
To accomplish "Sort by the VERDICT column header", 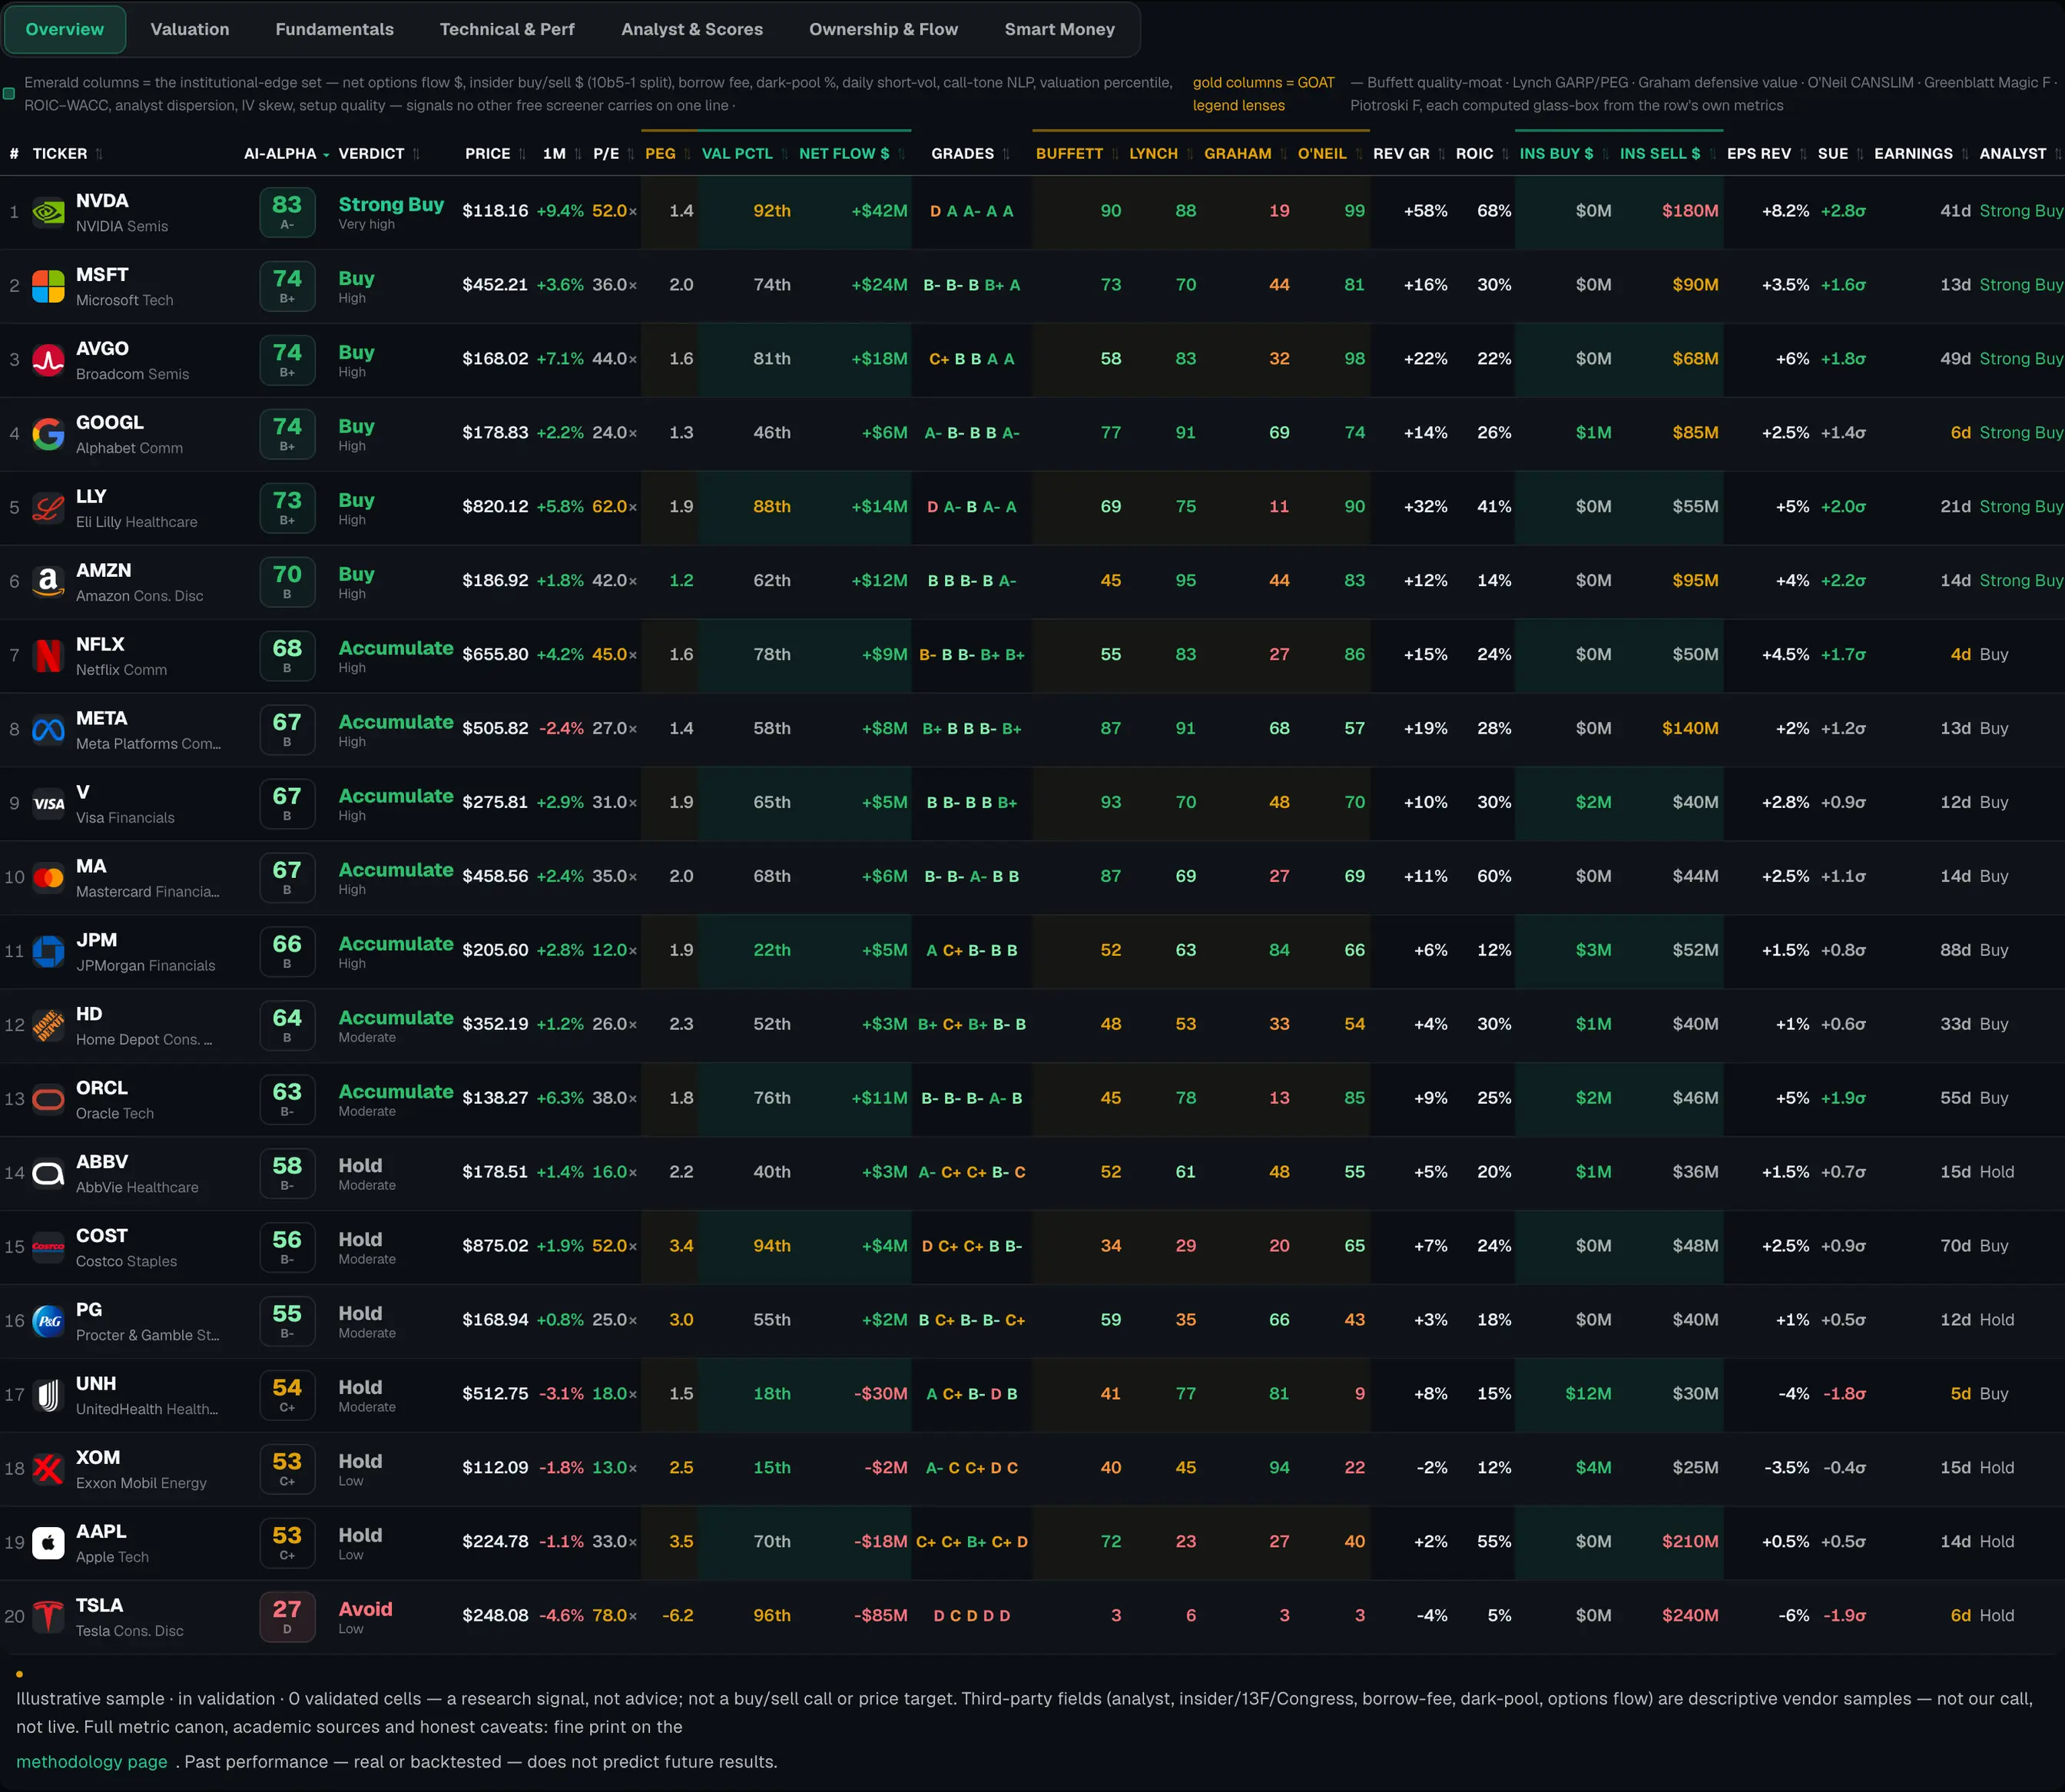I will click(379, 154).
